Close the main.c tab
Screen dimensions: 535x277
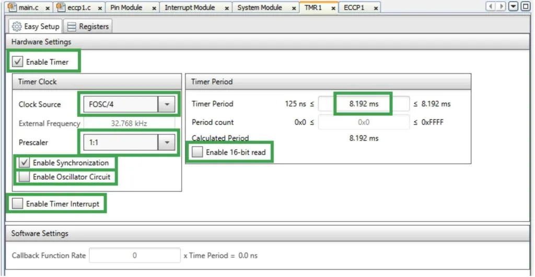click(x=48, y=8)
